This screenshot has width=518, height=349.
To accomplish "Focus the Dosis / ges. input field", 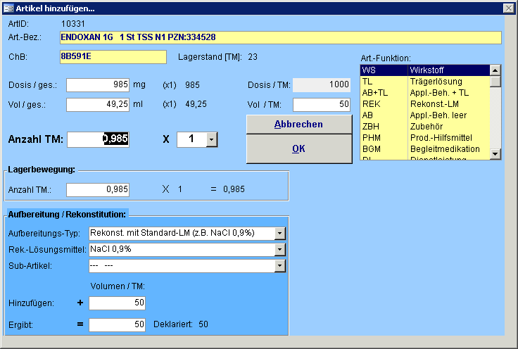I will click(x=98, y=85).
